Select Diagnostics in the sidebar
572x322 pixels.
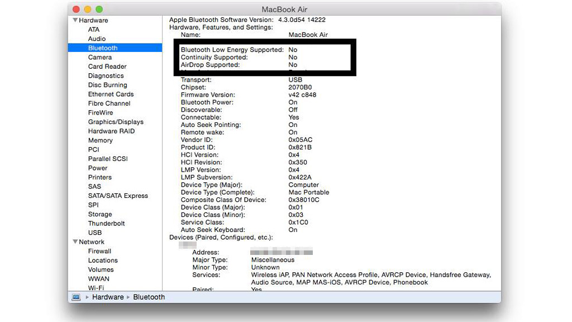(x=106, y=75)
